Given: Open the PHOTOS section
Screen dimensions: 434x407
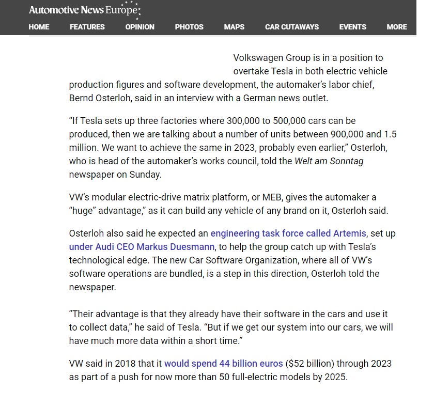Looking at the screenshot, I should (x=189, y=27).
